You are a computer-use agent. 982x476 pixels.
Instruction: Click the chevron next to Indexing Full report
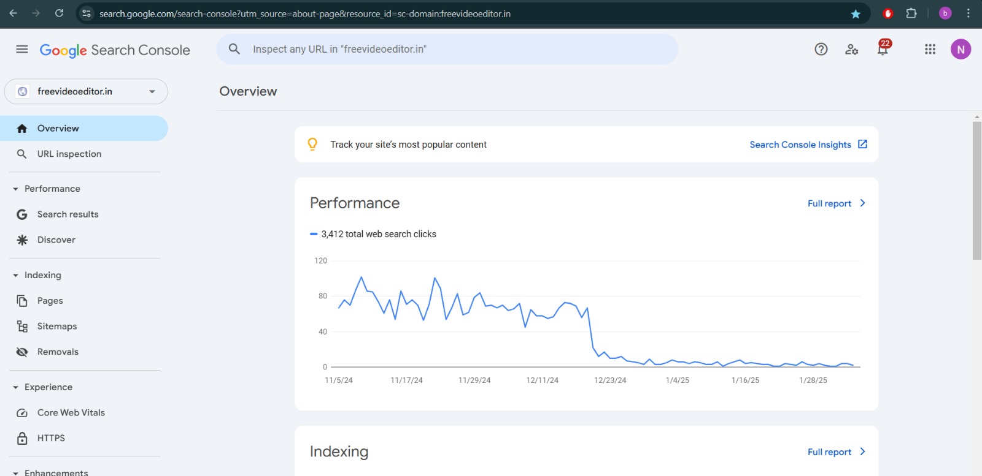point(862,451)
